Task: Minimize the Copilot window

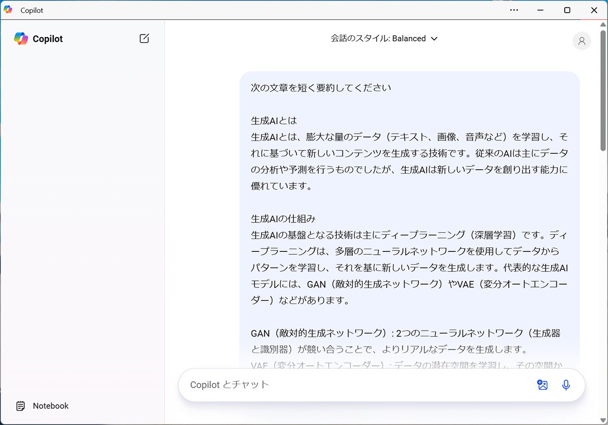Action: [x=541, y=10]
